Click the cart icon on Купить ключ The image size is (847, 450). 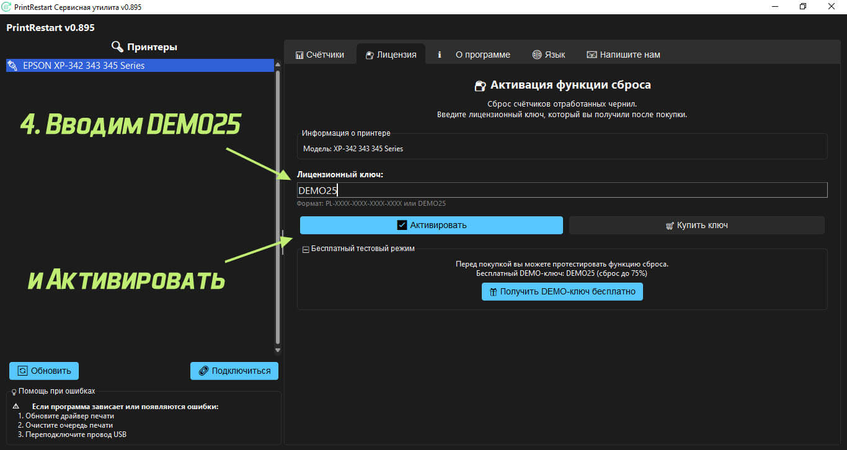pyautogui.click(x=670, y=226)
